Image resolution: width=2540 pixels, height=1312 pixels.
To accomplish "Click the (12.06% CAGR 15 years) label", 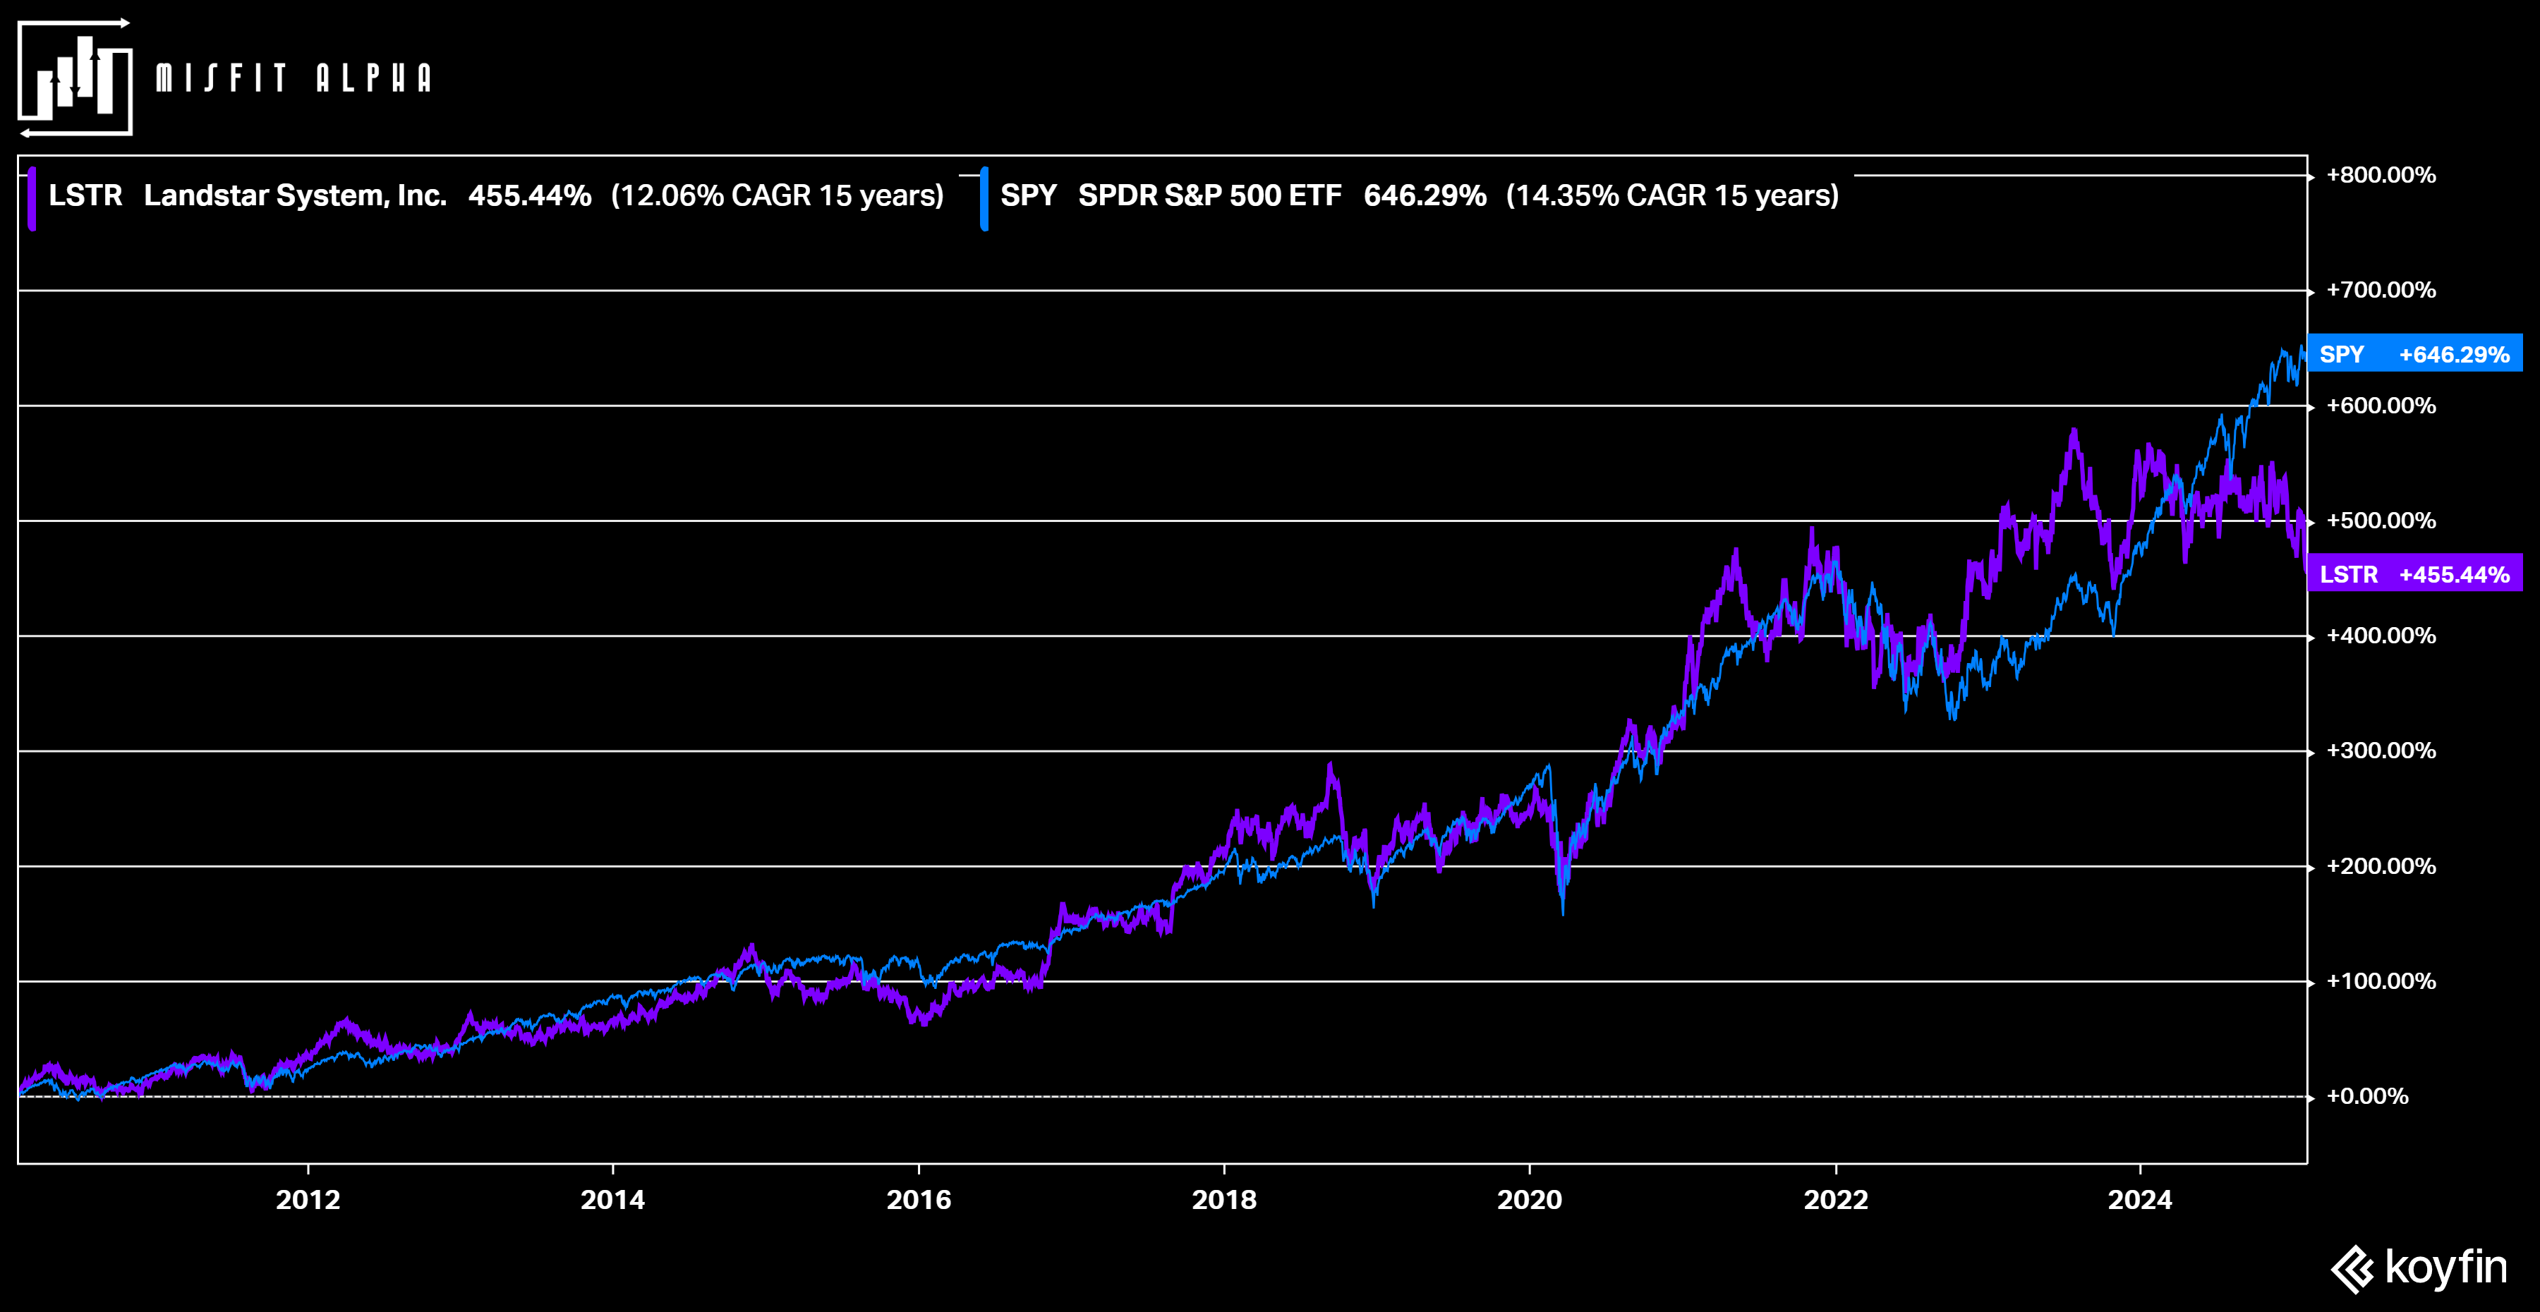I will (777, 195).
